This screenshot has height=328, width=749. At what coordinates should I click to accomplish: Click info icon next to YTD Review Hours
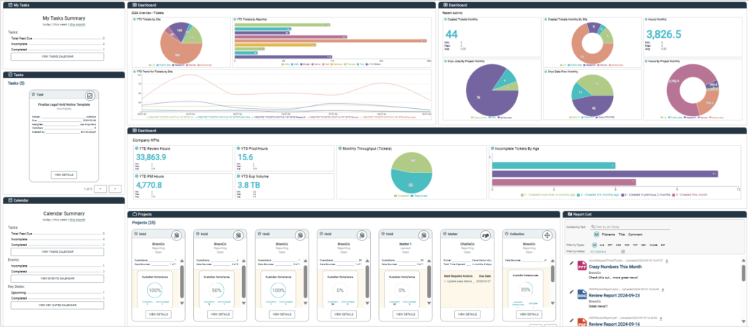click(x=135, y=148)
